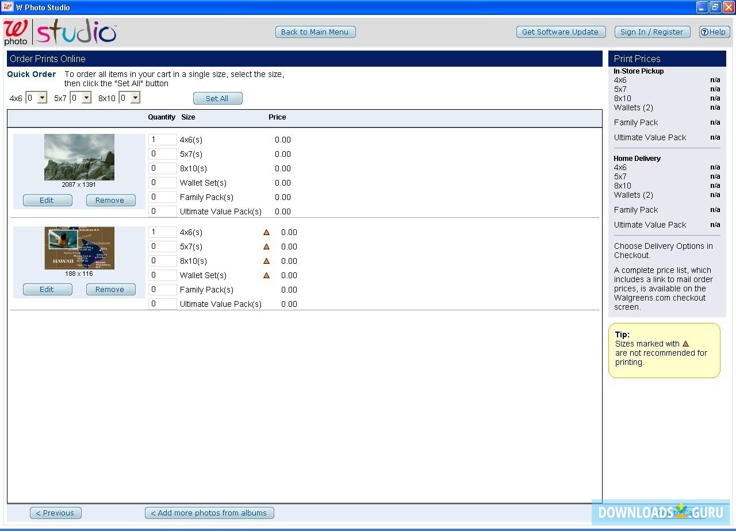Focus 8x10(s) quantity field for Hawaii photo
Image resolution: width=736 pixels, height=531 pixels.
point(162,261)
